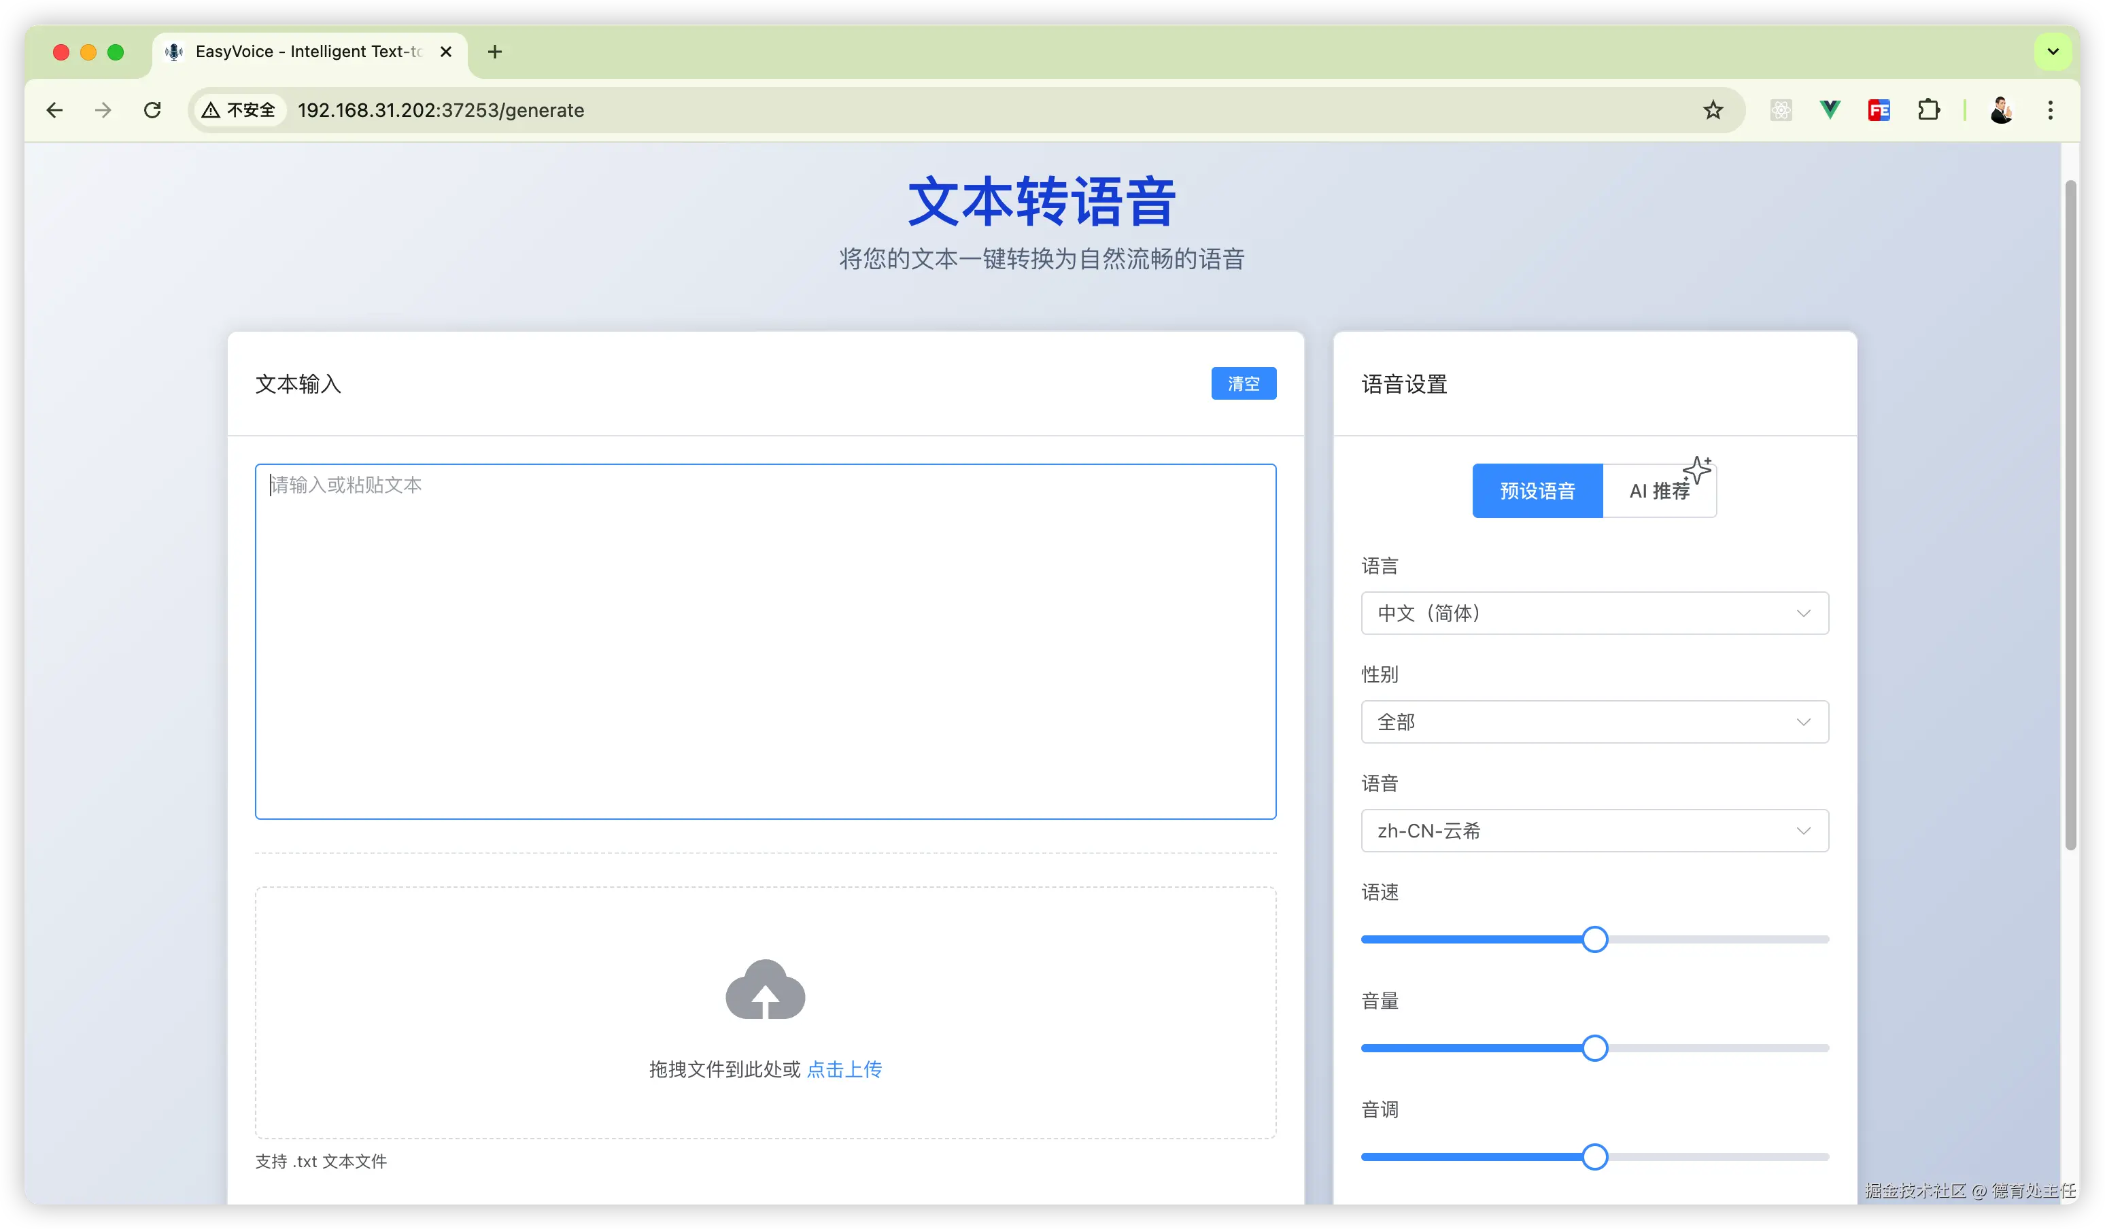Bookmark this page with the star icon

(1713, 110)
